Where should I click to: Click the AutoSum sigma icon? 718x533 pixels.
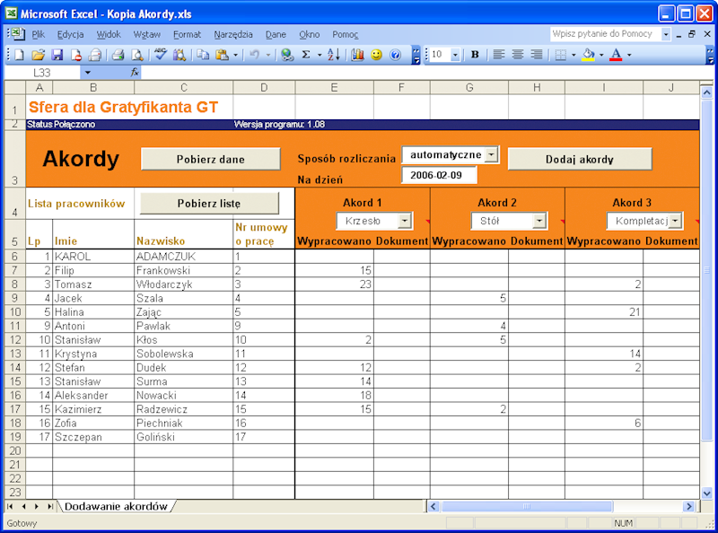[x=307, y=55]
